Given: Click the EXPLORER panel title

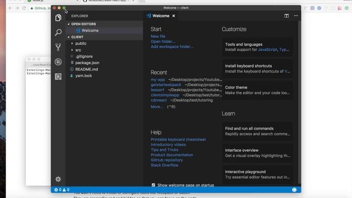Looking at the screenshot, I should coord(80,16).
